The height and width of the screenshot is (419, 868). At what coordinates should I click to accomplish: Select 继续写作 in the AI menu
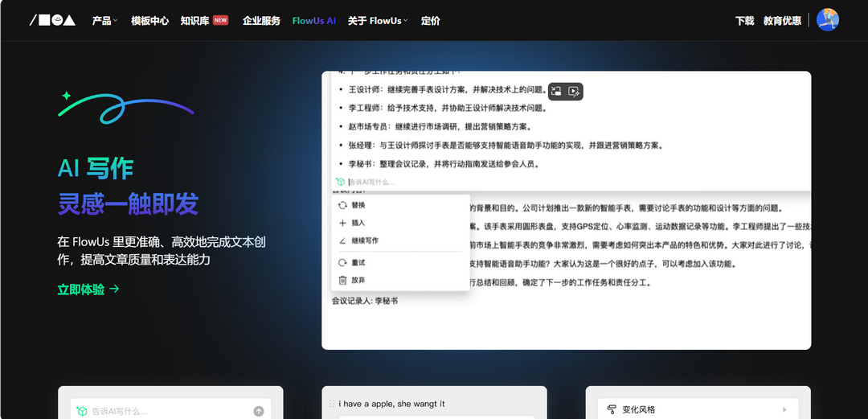click(x=401, y=240)
